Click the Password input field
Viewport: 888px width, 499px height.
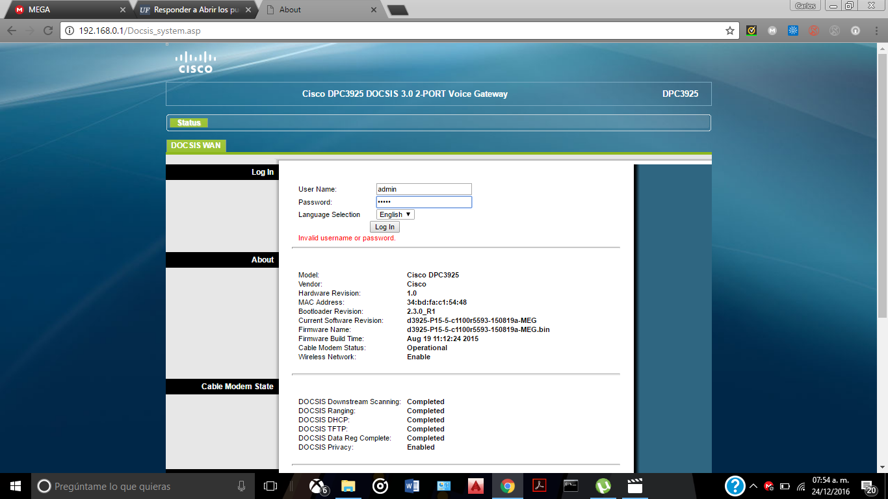point(424,202)
